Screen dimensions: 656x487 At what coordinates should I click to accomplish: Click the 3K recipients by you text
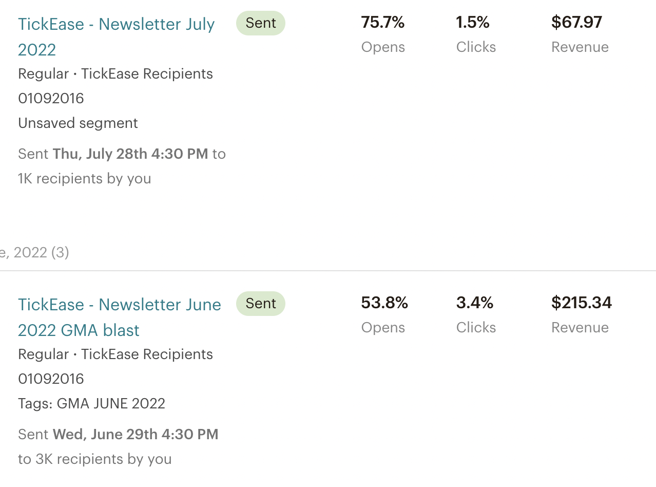[x=95, y=459]
